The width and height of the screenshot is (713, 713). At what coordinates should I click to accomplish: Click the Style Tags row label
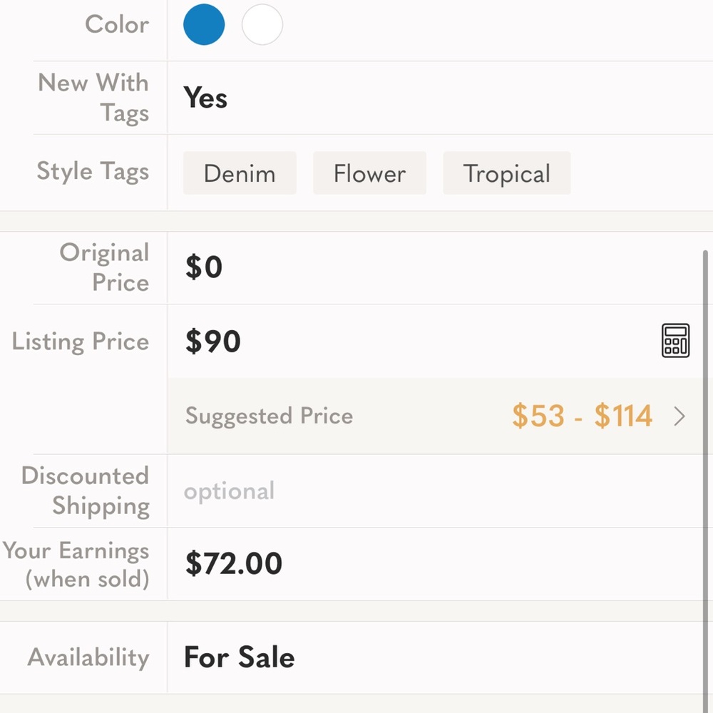click(x=93, y=172)
